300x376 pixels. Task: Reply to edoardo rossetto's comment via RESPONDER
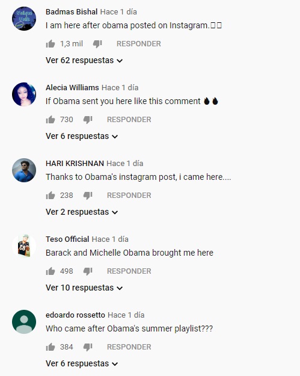[x=129, y=347]
